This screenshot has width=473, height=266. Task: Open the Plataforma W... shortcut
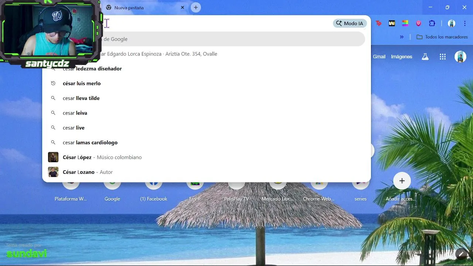(71, 190)
